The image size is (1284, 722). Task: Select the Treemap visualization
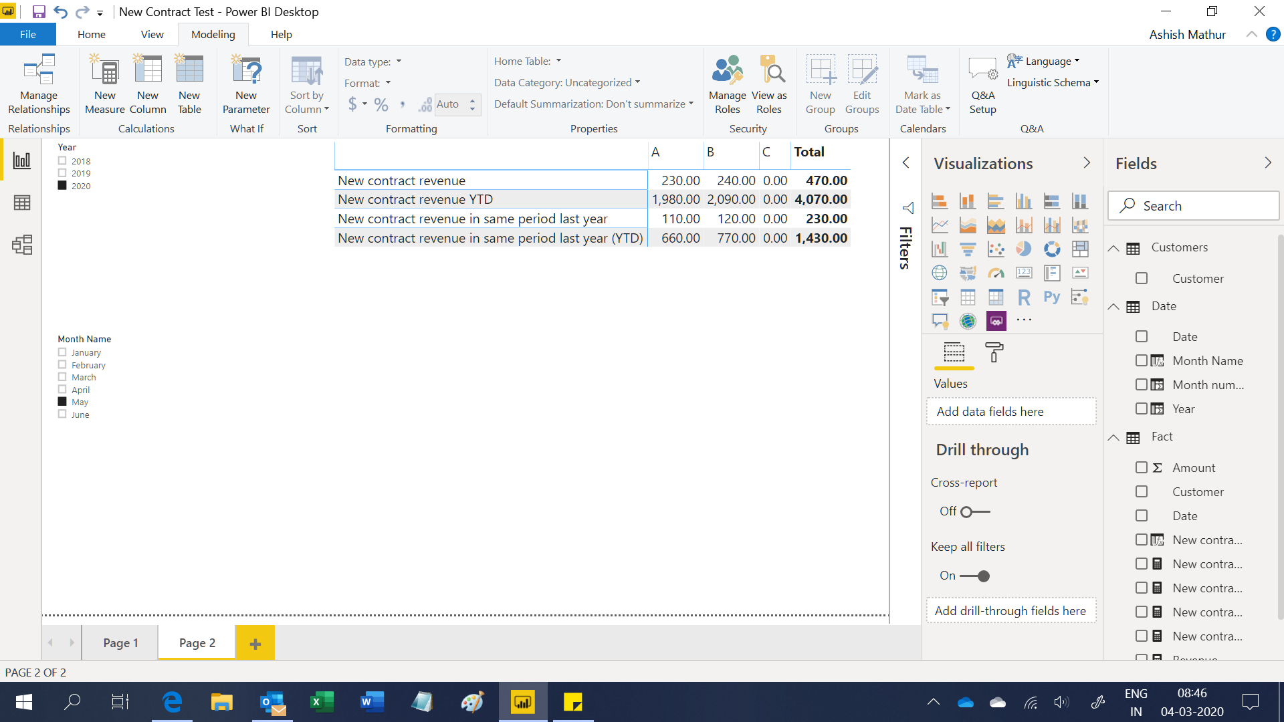coord(1080,249)
